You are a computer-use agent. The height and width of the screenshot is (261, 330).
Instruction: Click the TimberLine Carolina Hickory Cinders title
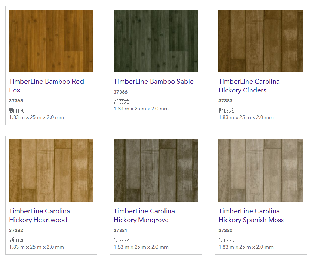(249, 86)
